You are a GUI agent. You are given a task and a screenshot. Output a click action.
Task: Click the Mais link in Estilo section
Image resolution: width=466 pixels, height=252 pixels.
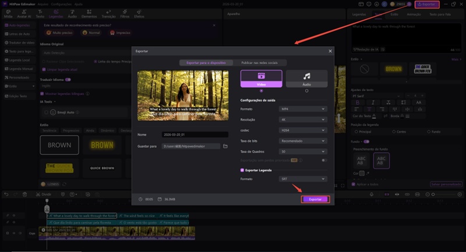(x=456, y=59)
